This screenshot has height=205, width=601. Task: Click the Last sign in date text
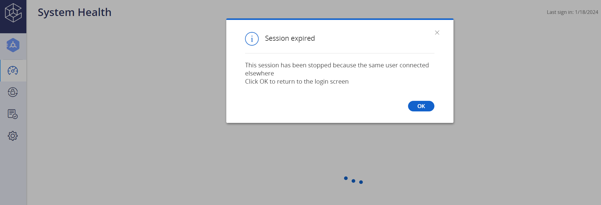[x=572, y=12]
